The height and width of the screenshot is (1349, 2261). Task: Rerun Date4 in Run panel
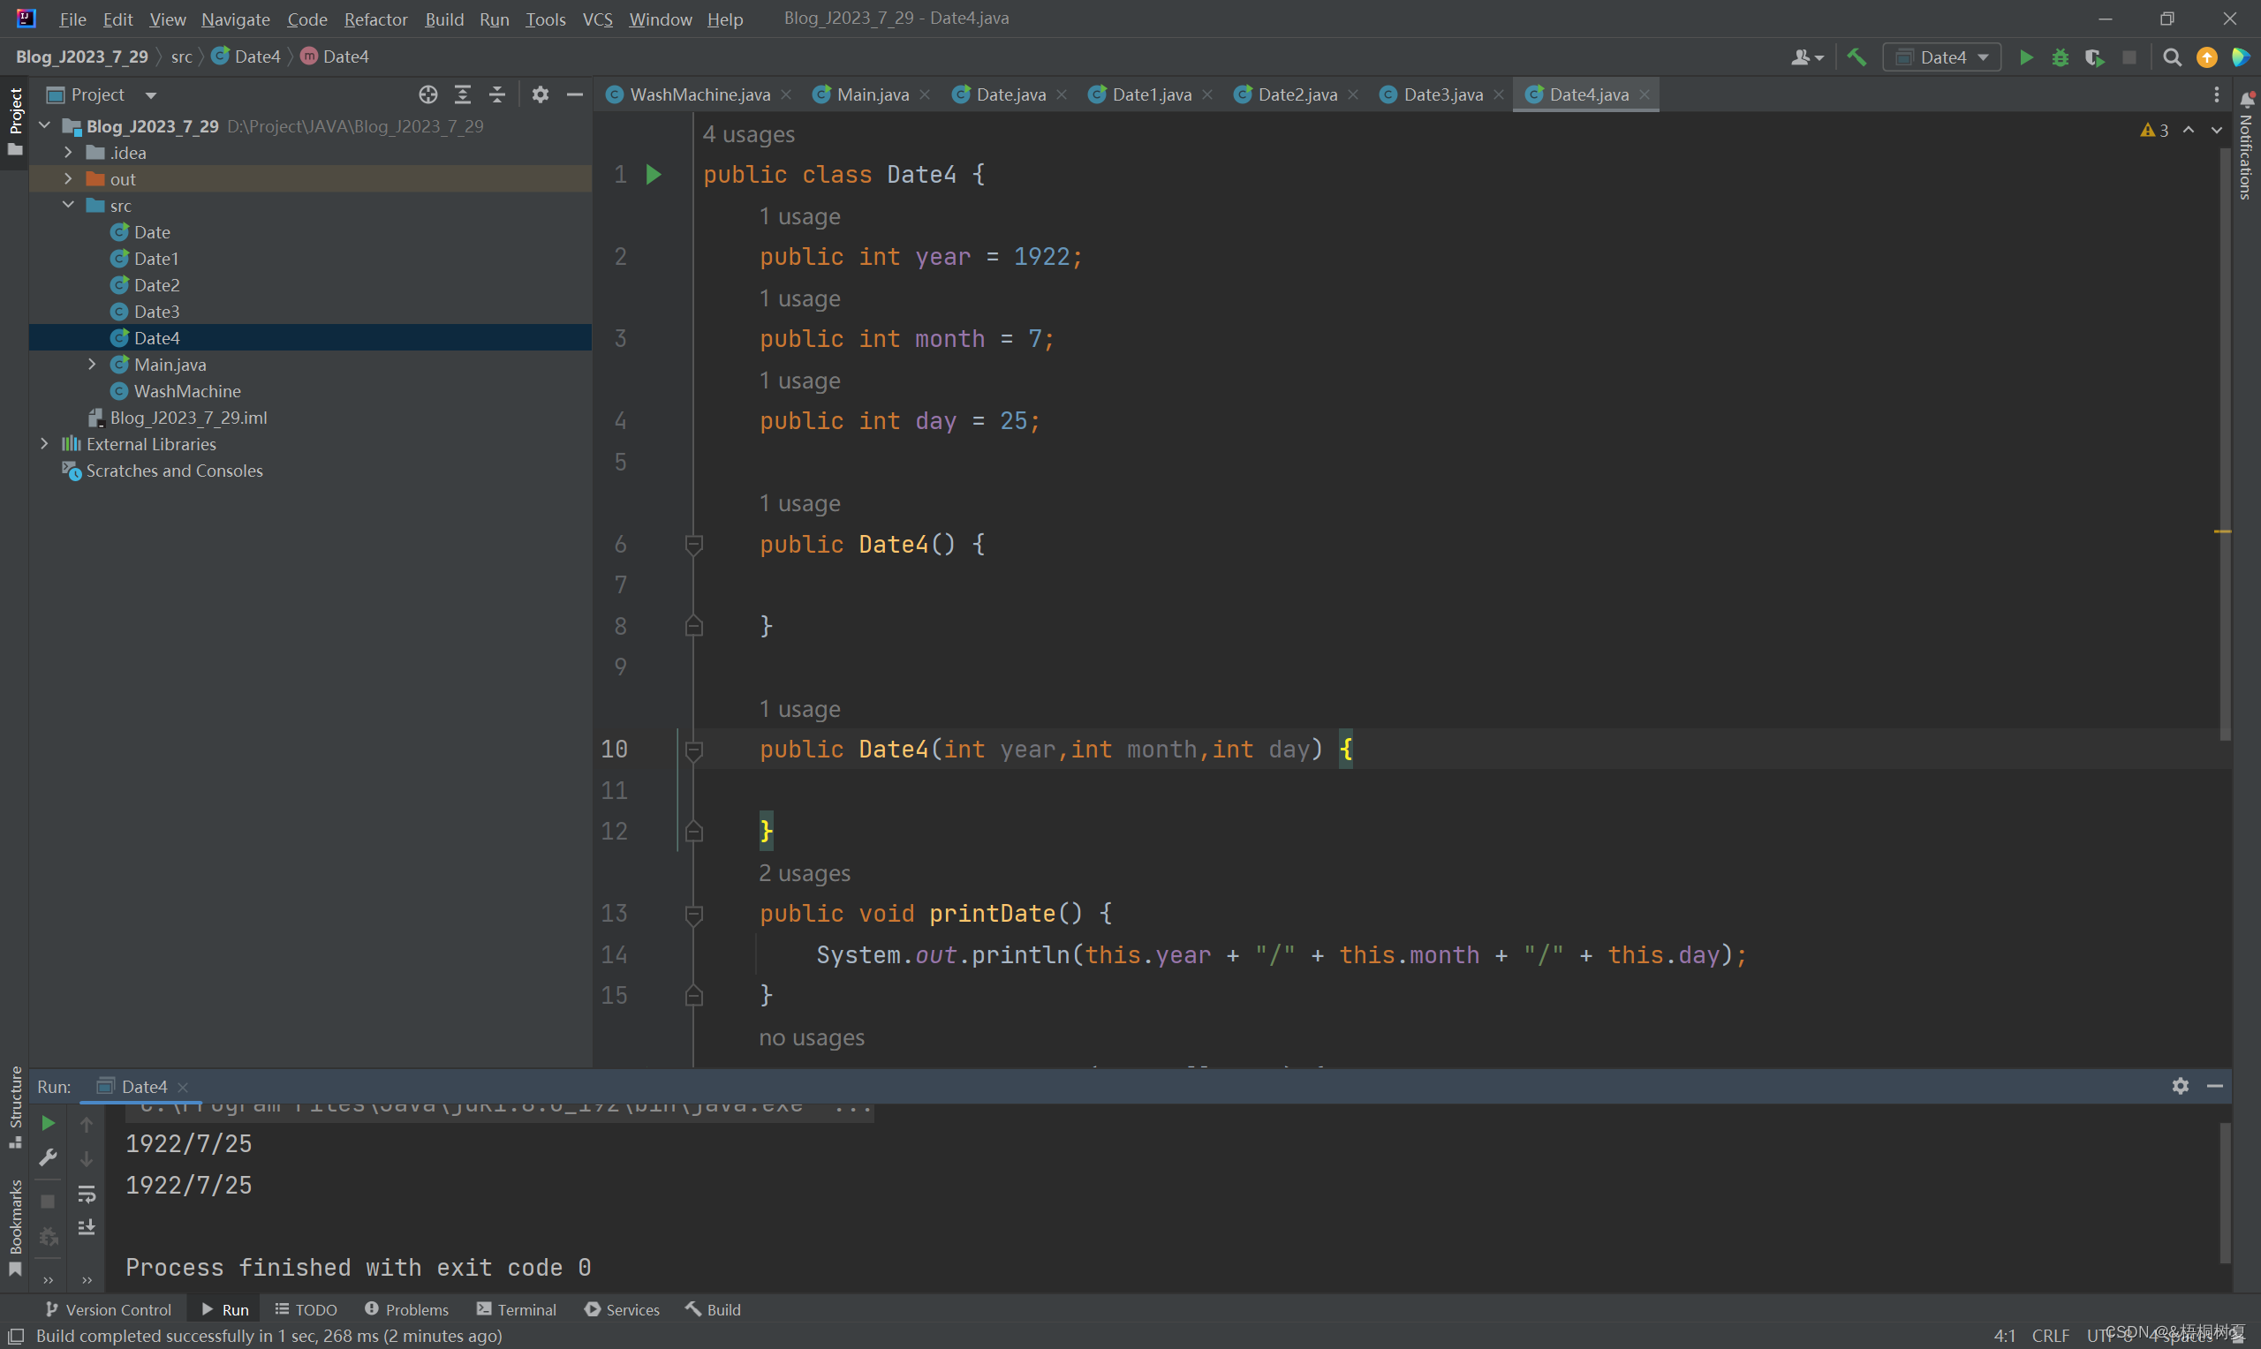(49, 1124)
